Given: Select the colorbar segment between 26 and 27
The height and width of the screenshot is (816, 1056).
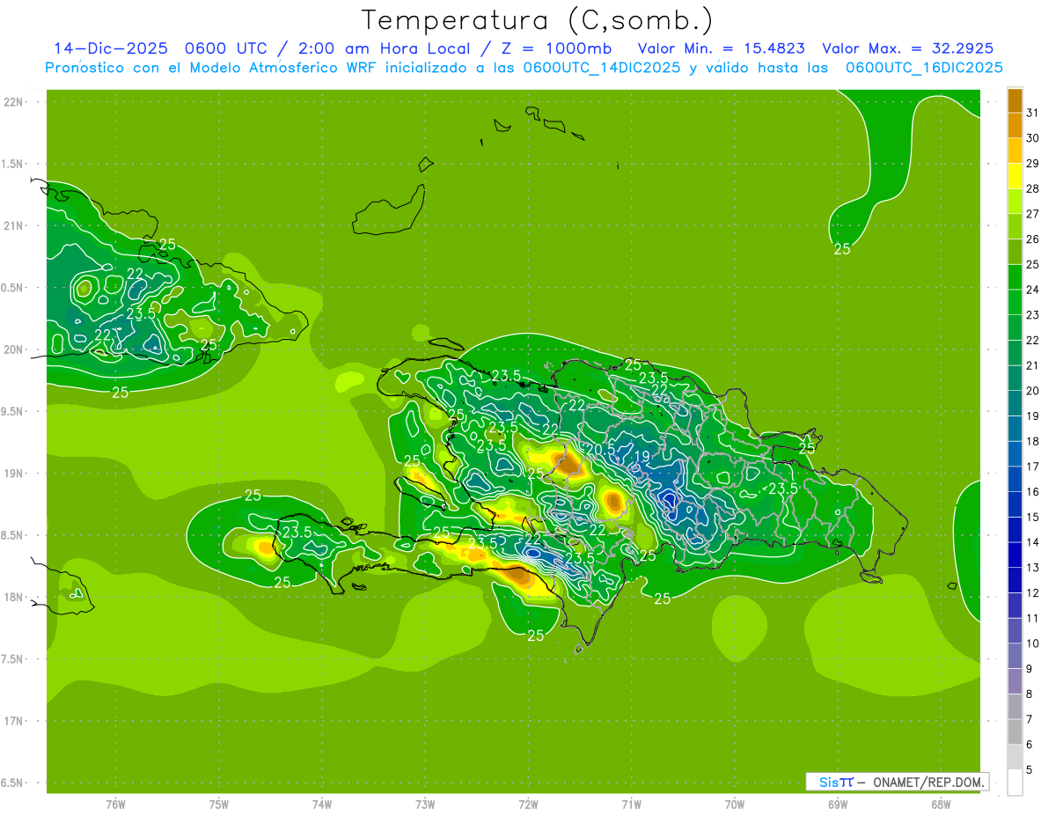Looking at the screenshot, I should pyautogui.click(x=1015, y=227).
